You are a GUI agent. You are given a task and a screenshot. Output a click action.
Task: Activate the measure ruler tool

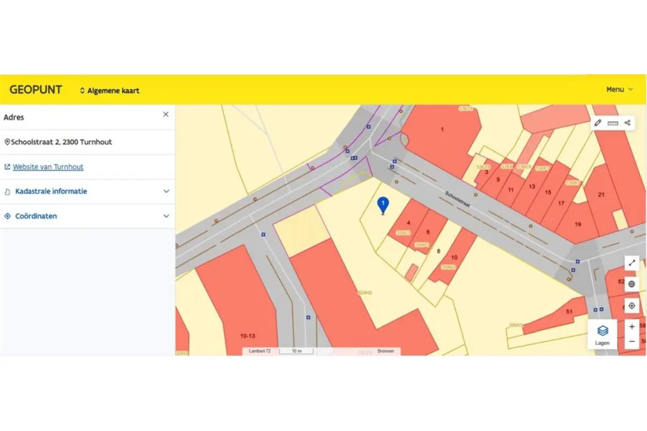coord(613,123)
